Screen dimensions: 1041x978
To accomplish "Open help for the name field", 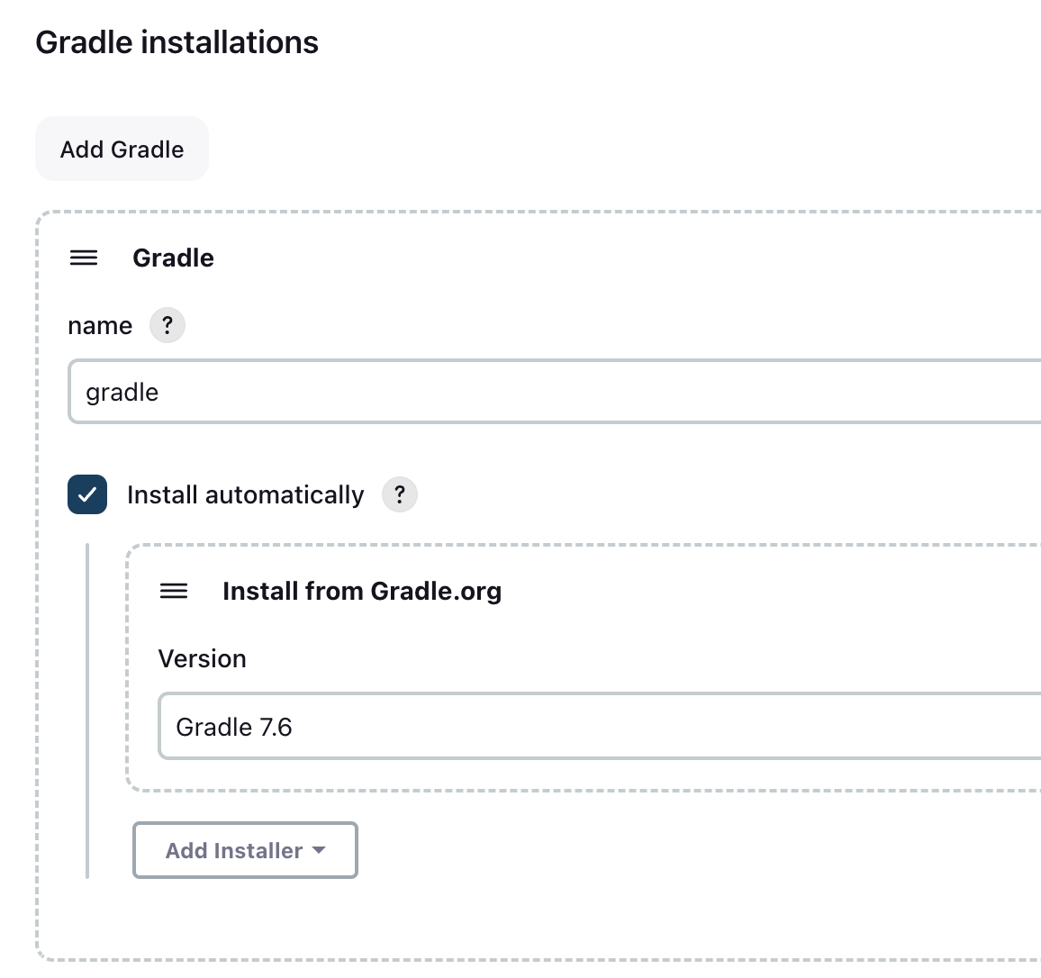I will [167, 325].
